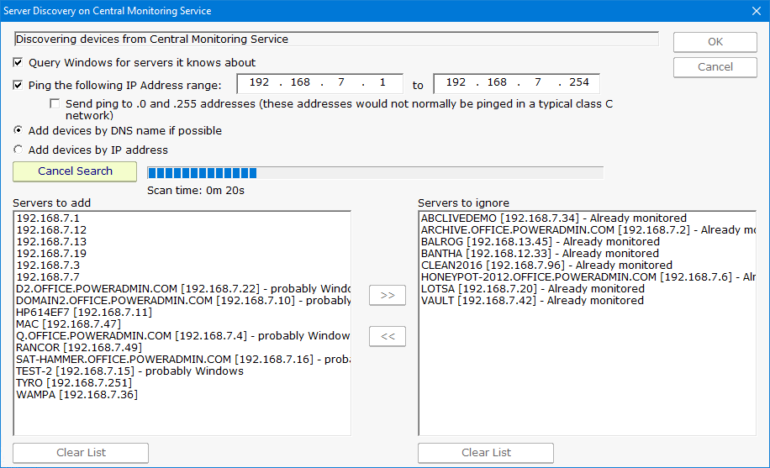Click the move right >> button
Viewport: 770px width, 468px height.
[x=387, y=296]
